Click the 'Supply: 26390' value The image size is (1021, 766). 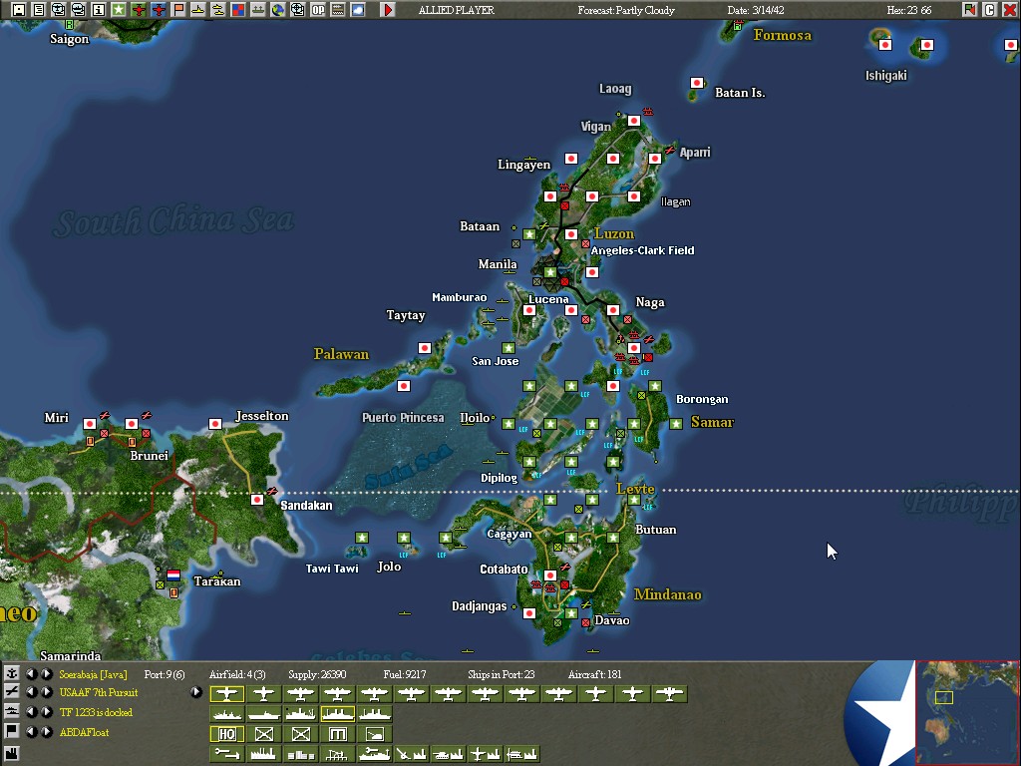pyautogui.click(x=317, y=674)
